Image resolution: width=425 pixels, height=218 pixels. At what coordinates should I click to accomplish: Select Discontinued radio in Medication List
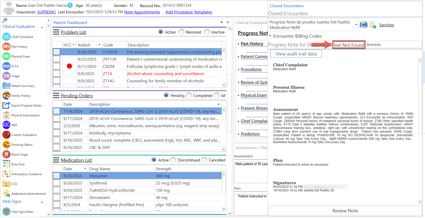[x=173, y=160]
